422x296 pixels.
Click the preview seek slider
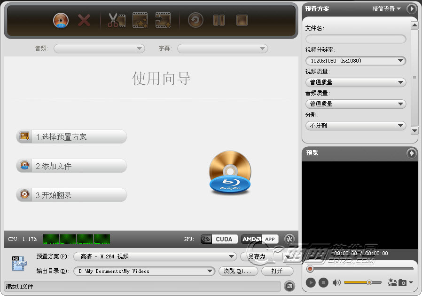point(360,269)
